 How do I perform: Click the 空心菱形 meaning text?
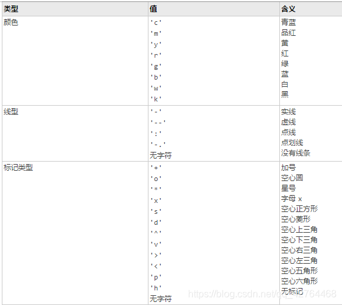[296, 219]
